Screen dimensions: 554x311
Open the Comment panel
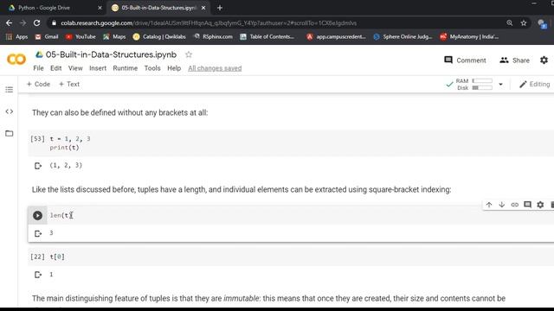(465, 60)
